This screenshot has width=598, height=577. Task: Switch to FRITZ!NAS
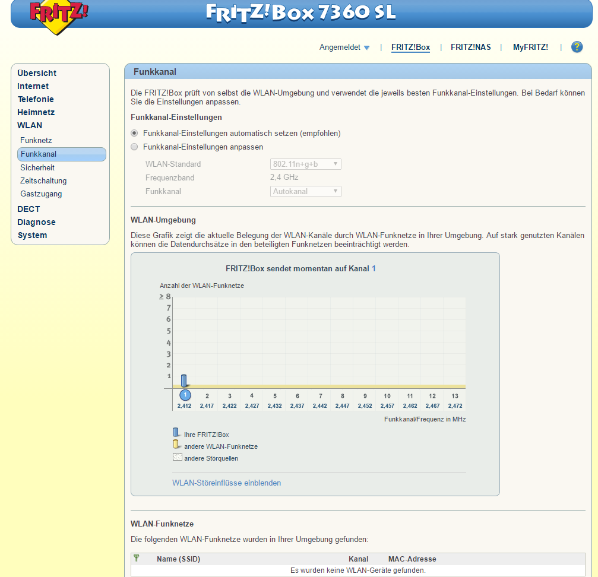470,47
